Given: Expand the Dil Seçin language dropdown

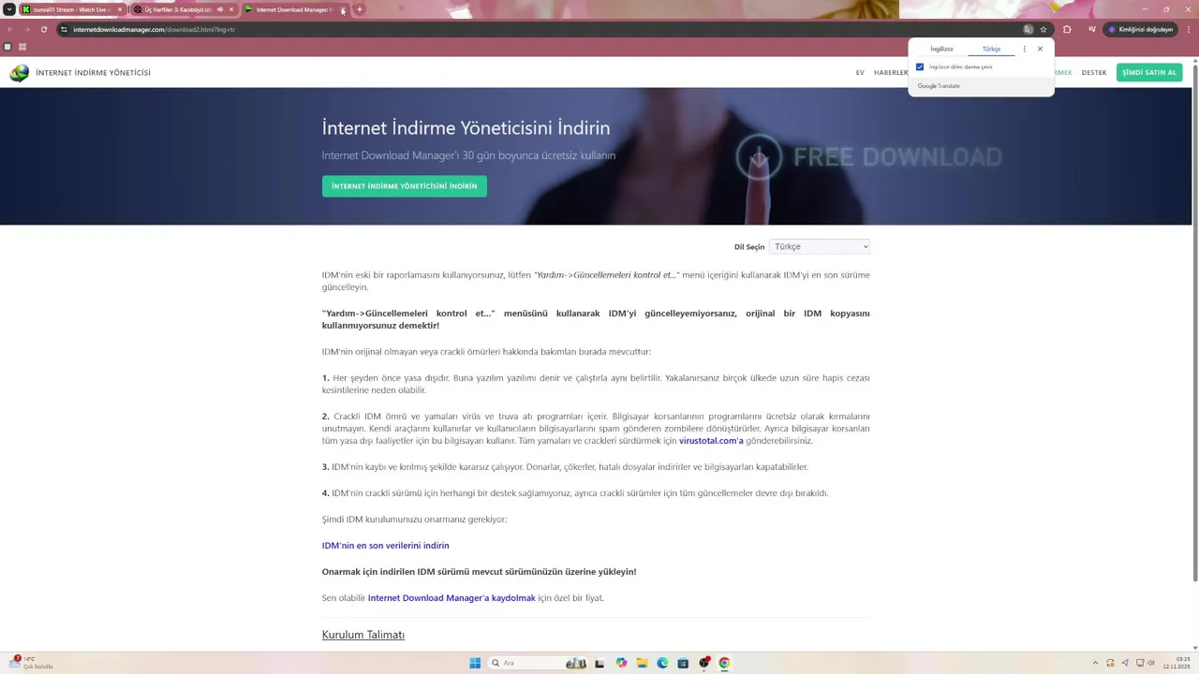Looking at the screenshot, I should tap(820, 246).
